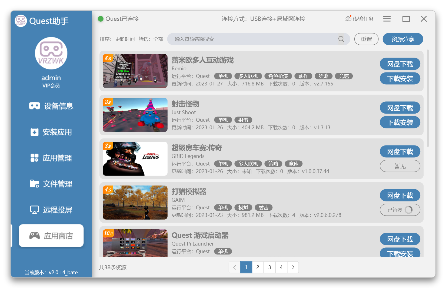Open 文件管理 file manager
This screenshot has width=446, height=288.
pos(51,184)
